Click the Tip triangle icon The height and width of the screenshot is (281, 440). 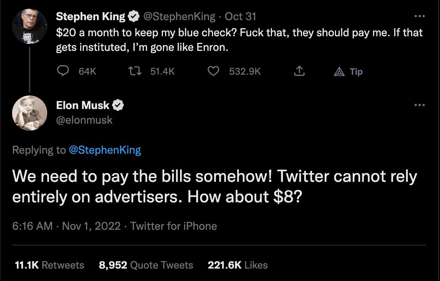point(339,72)
